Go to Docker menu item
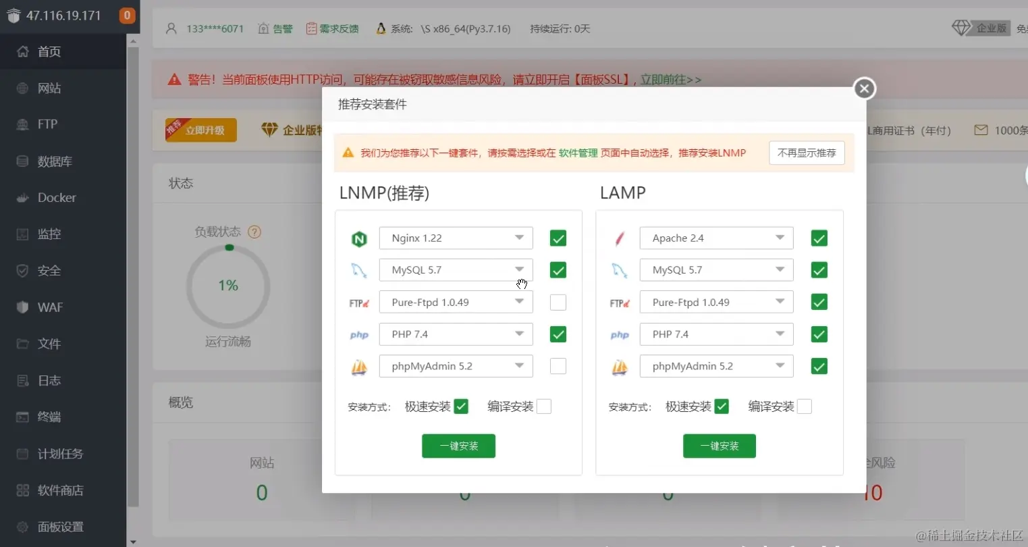The image size is (1028, 547). [63, 198]
